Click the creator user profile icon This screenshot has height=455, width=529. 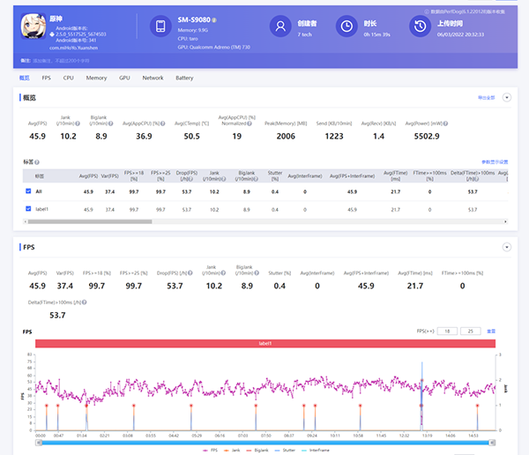279,27
